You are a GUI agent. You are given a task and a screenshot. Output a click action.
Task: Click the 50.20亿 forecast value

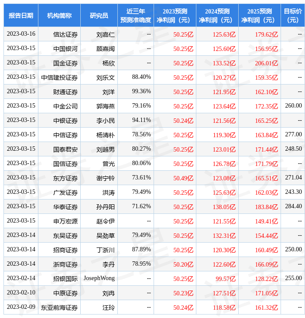(x=183, y=264)
